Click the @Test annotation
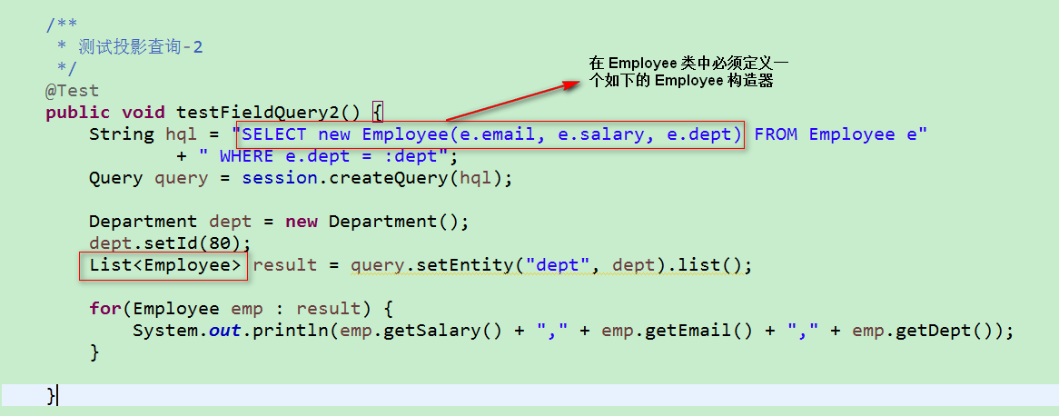 coord(73,91)
